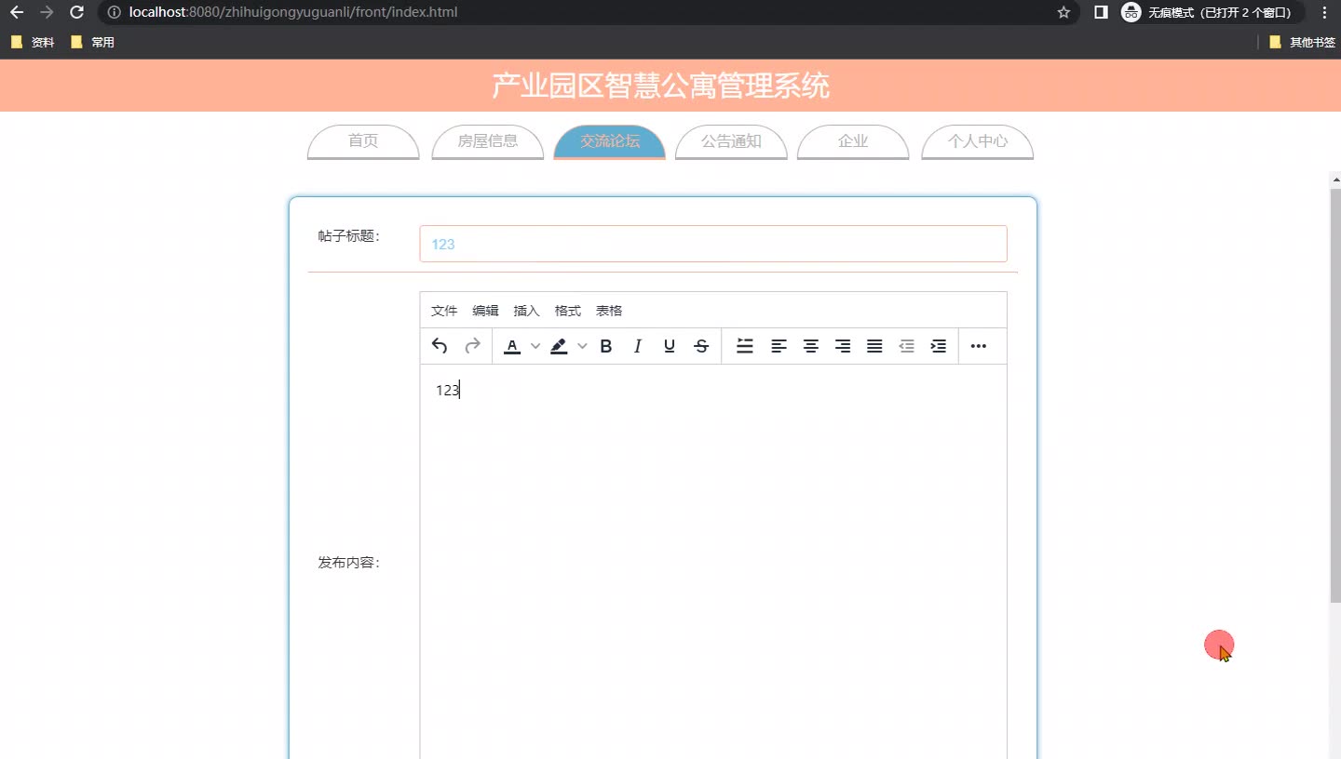Click the address bar URL

(x=293, y=12)
